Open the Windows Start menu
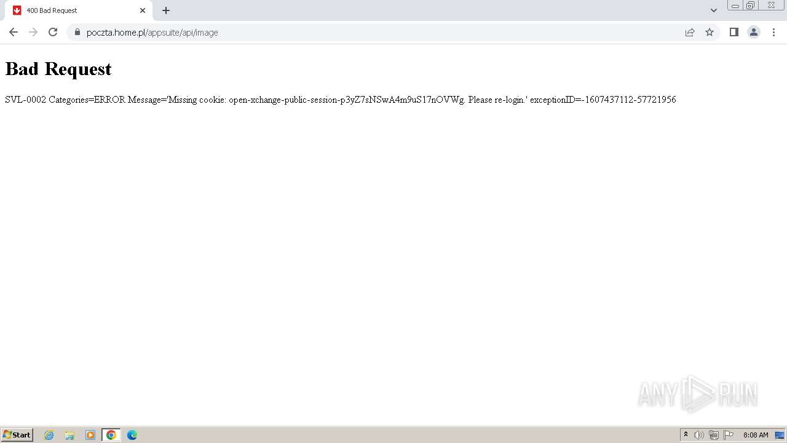 coord(17,434)
